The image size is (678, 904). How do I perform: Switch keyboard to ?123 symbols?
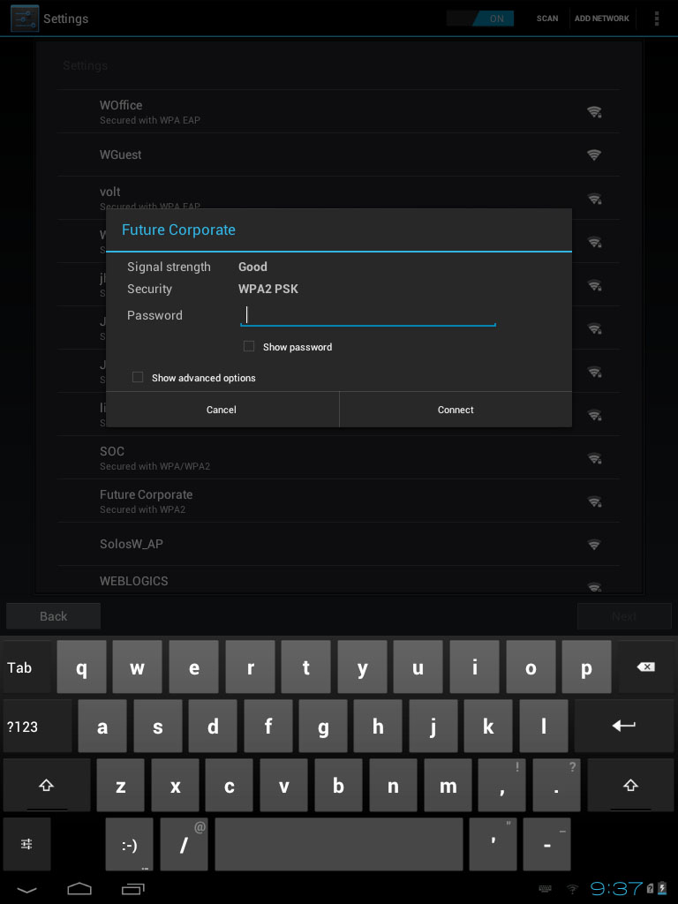tap(37, 726)
